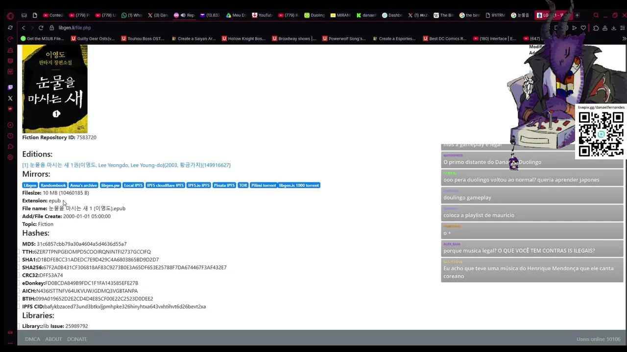
Task: Open Twitch in the sidebar
Action: [x=10, y=87]
